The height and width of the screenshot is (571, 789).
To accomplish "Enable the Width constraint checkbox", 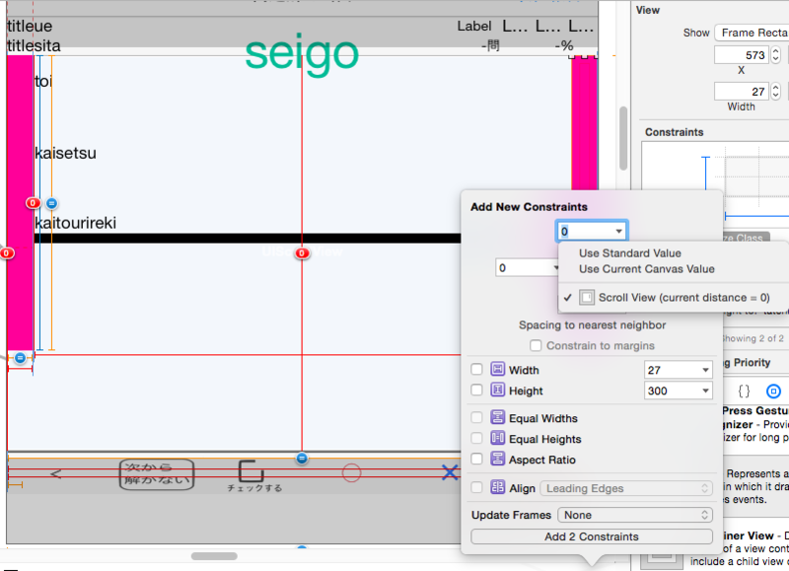I will click(476, 369).
